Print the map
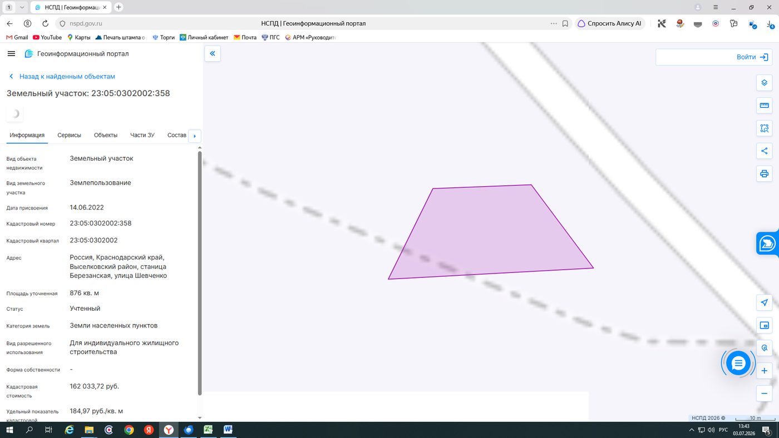 [x=765, y=174]
